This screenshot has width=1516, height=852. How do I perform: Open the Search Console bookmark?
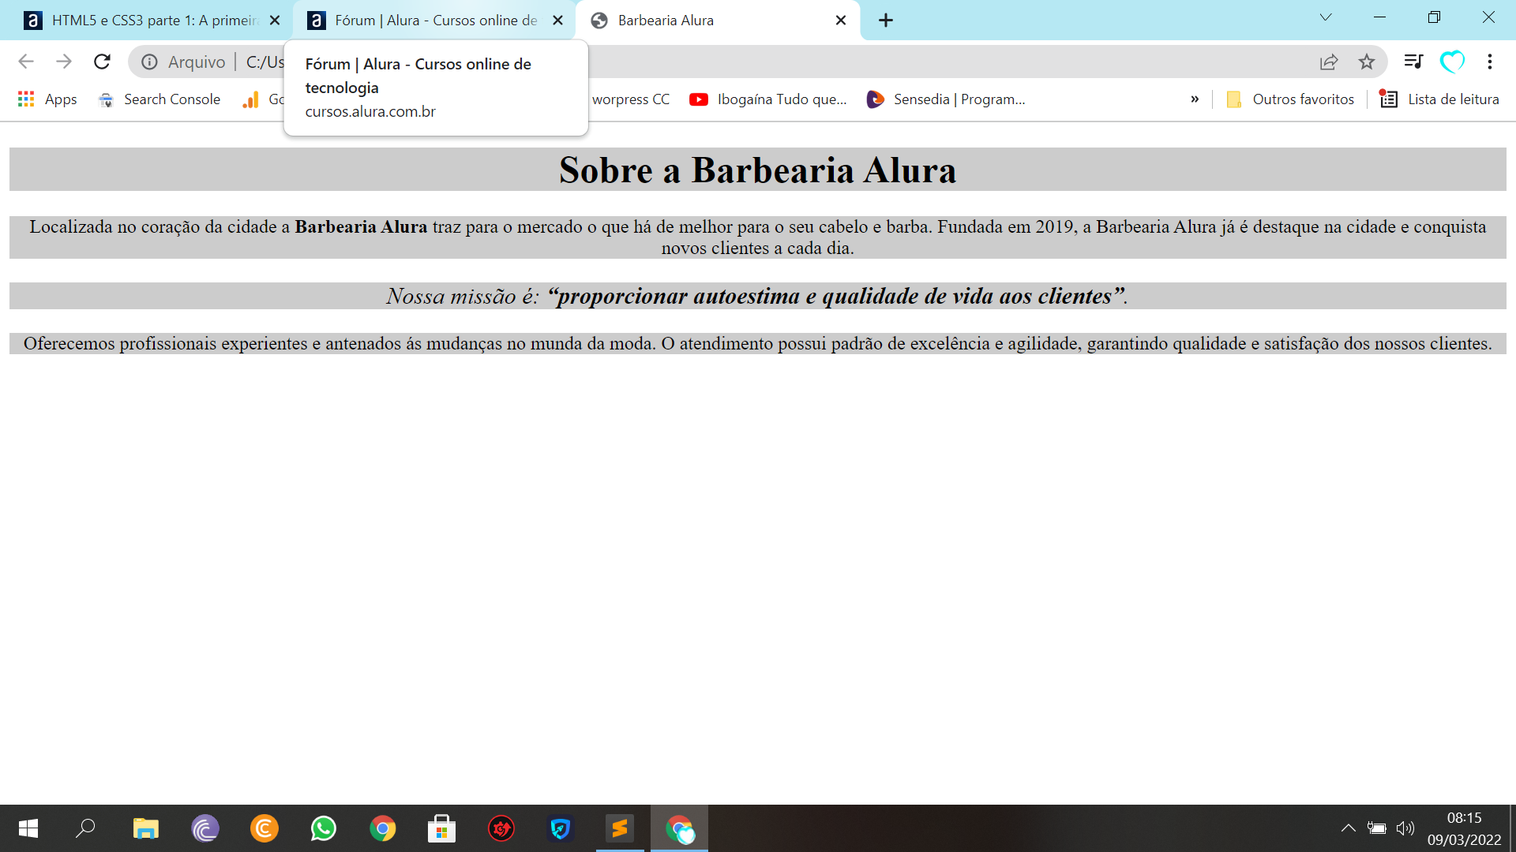159,99
